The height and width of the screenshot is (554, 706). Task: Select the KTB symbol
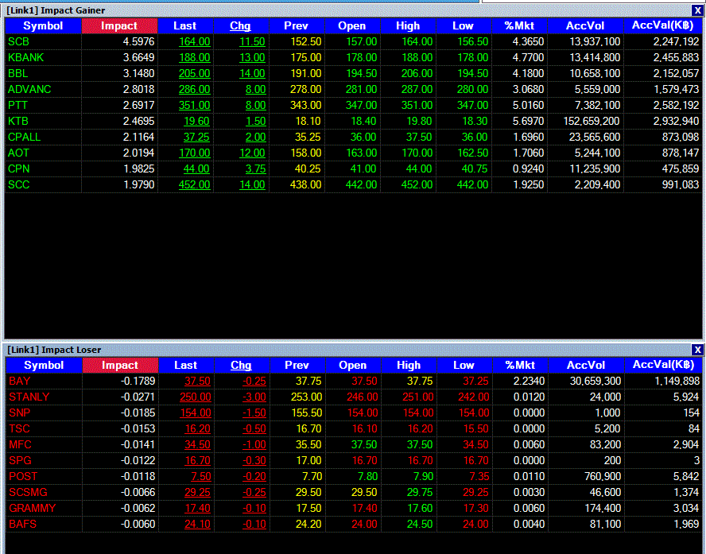(x=18, y=121)
